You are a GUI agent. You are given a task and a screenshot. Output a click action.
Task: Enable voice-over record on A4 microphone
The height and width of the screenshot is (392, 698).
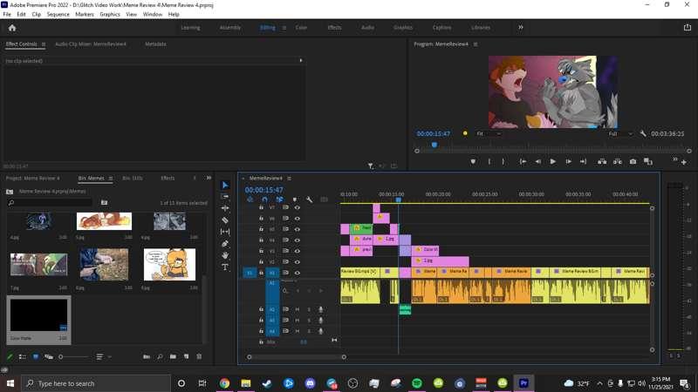(x=320, y=331)
